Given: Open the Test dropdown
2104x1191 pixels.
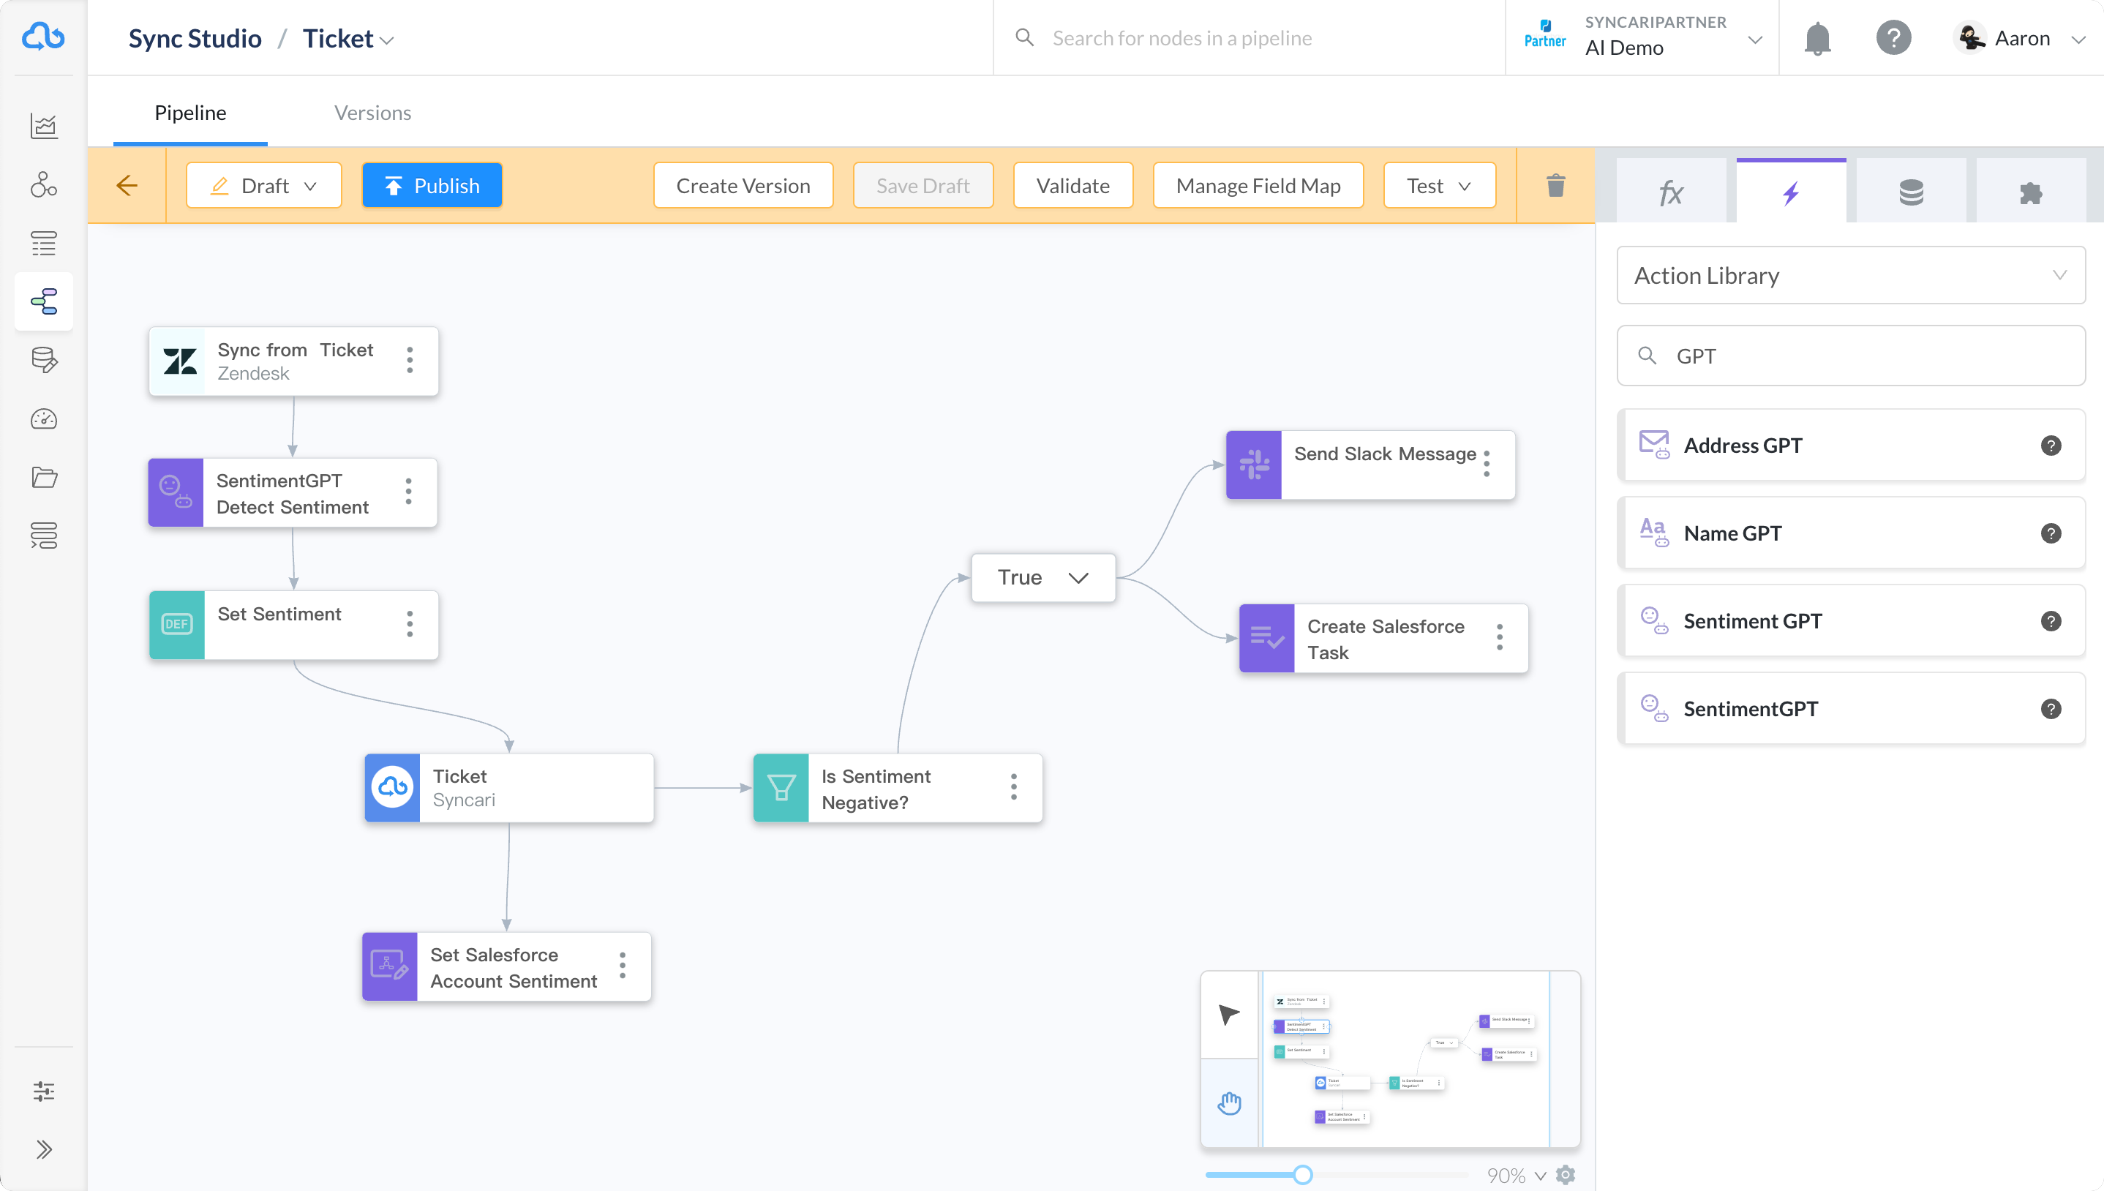Looking at the screenshot, I should (1439, 186).
